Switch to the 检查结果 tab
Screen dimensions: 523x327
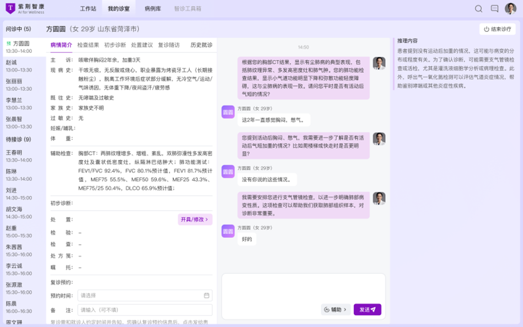(88, 45)
